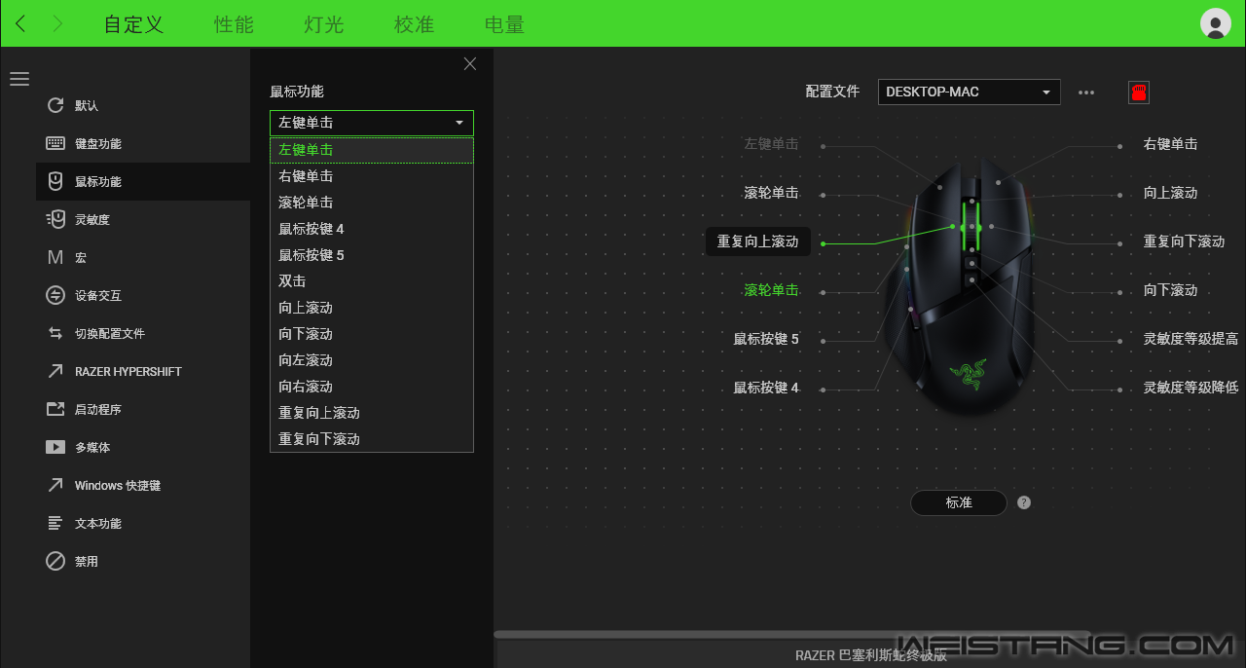Click the hamburger menu icon
The image size is (1246, 668).
19,79
